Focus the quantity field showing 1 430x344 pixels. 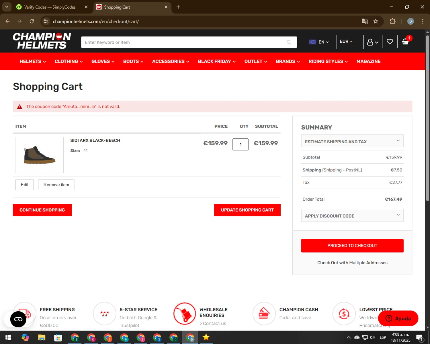241,144
